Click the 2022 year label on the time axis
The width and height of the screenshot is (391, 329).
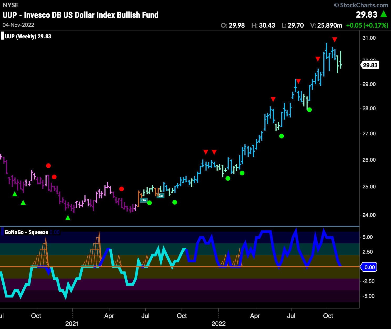coord(218,323)
